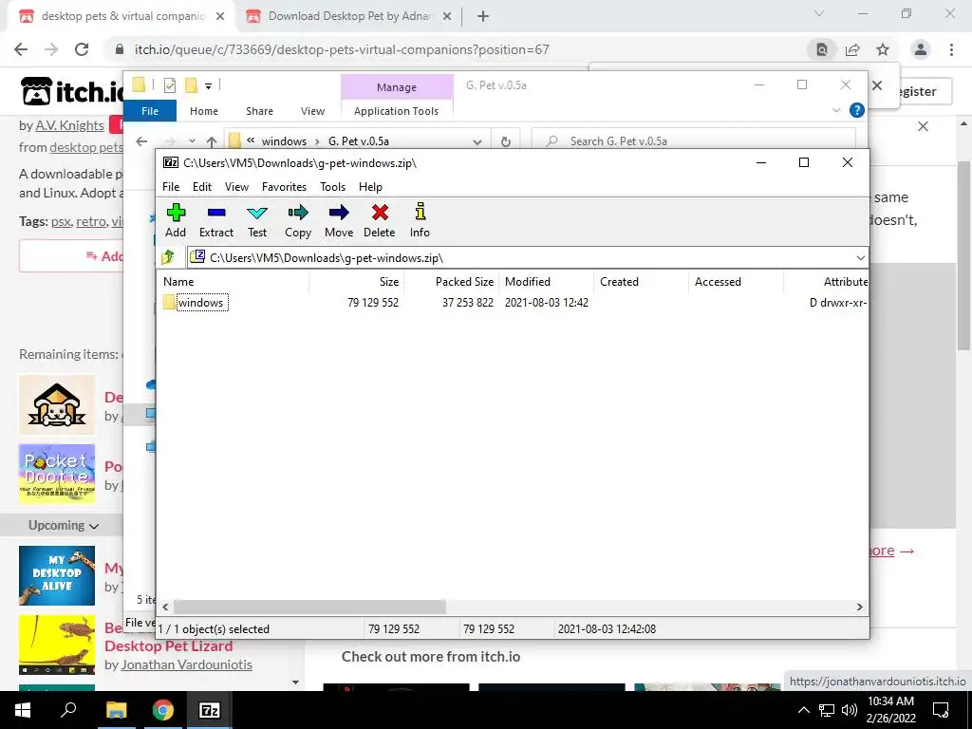
Task: Sort archive list by Size column
Action: coord(357,281)
